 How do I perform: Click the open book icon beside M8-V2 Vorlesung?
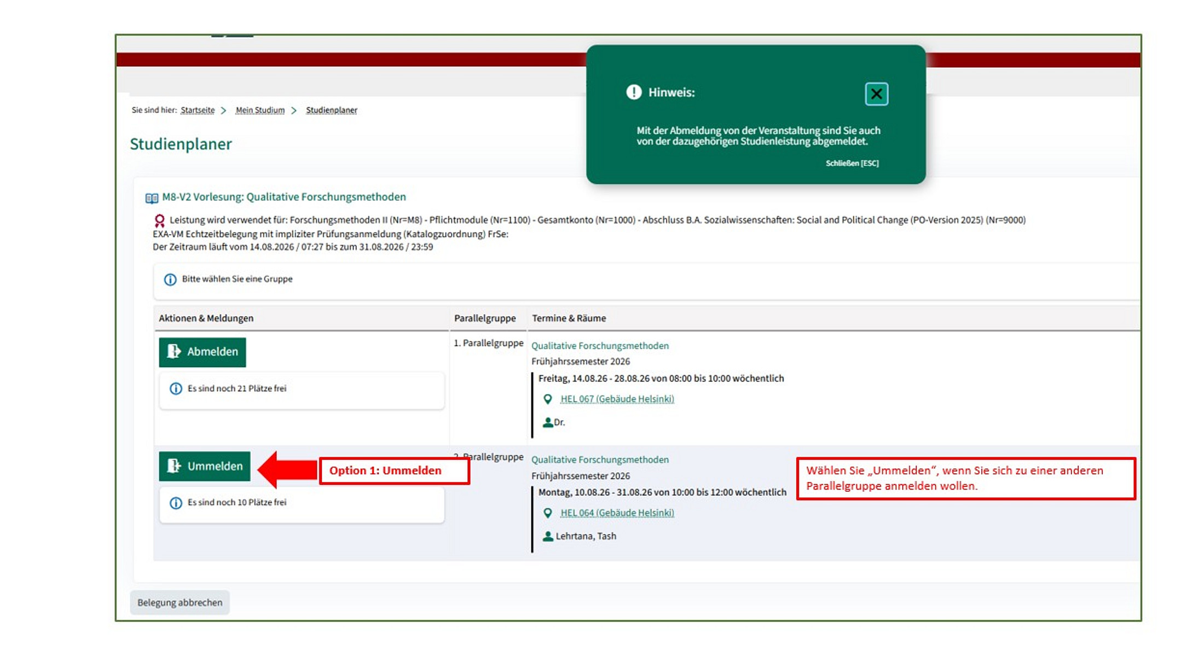point(152,198)
